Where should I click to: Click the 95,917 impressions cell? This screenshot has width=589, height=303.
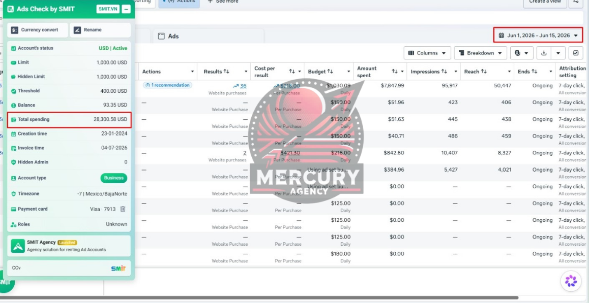[450, 85]
